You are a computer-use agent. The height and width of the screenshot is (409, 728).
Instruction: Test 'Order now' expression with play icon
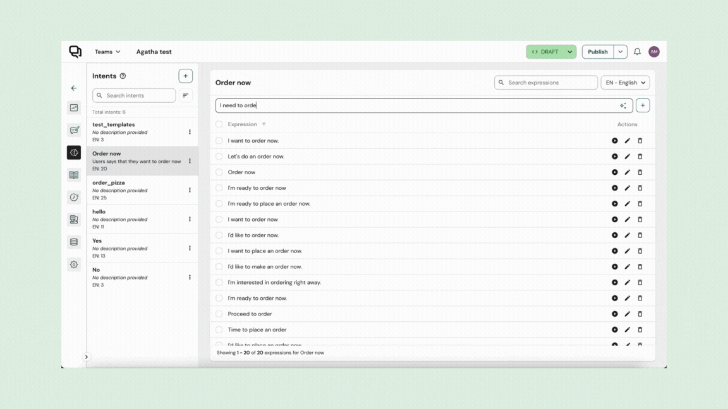point(614,172)
